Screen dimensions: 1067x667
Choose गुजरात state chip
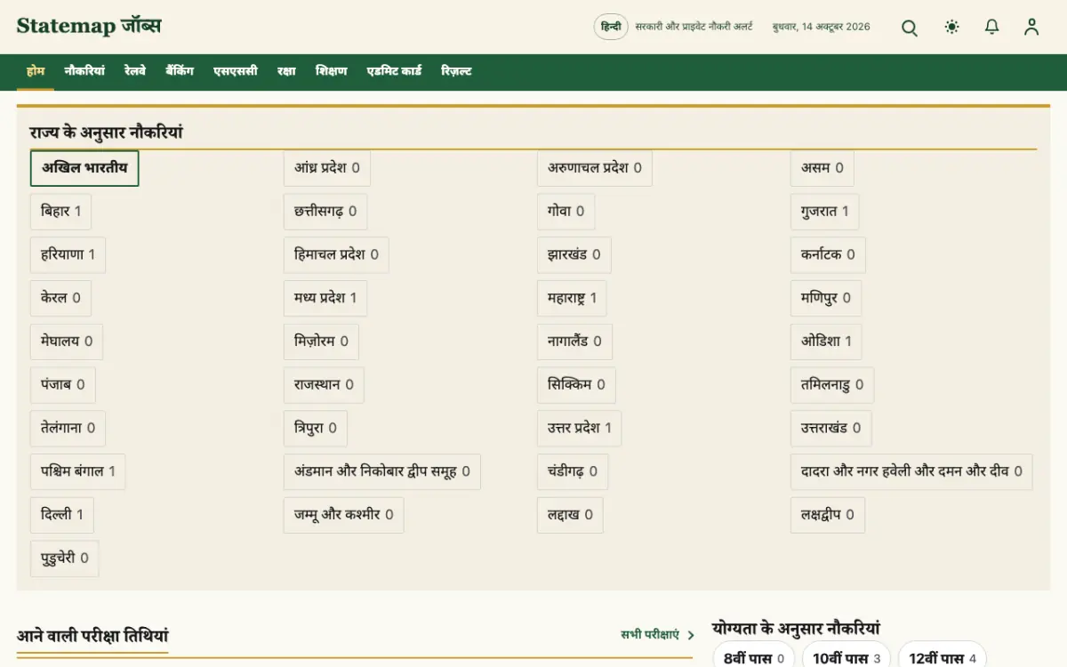point(824,212)
